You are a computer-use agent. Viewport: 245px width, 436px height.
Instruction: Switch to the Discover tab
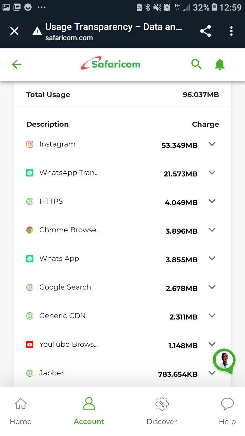coord(162,411)
